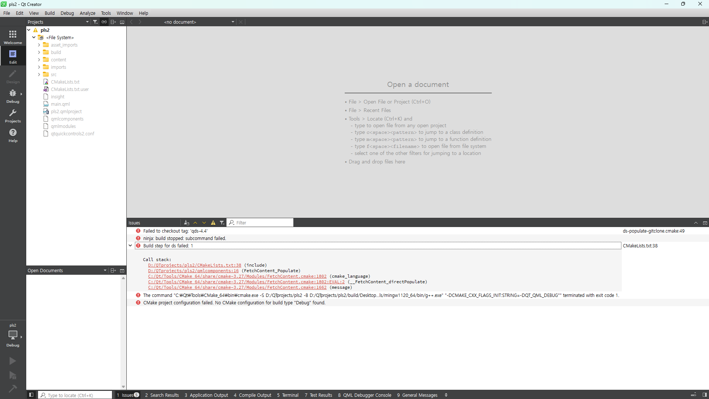The image size is (709, 399).
Task: Close the current document
Action: coord(241,22)
